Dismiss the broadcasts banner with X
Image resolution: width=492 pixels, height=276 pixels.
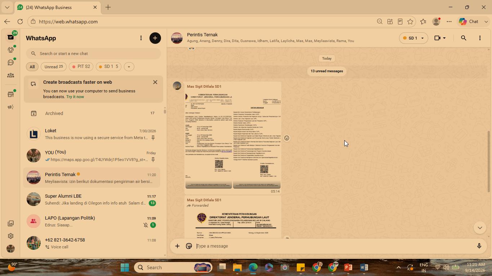(155, 82)
